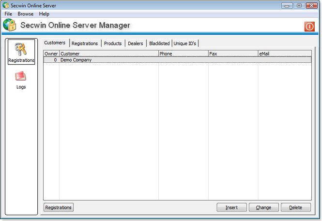Switch to the Customers tab

[x=55, y=43]
